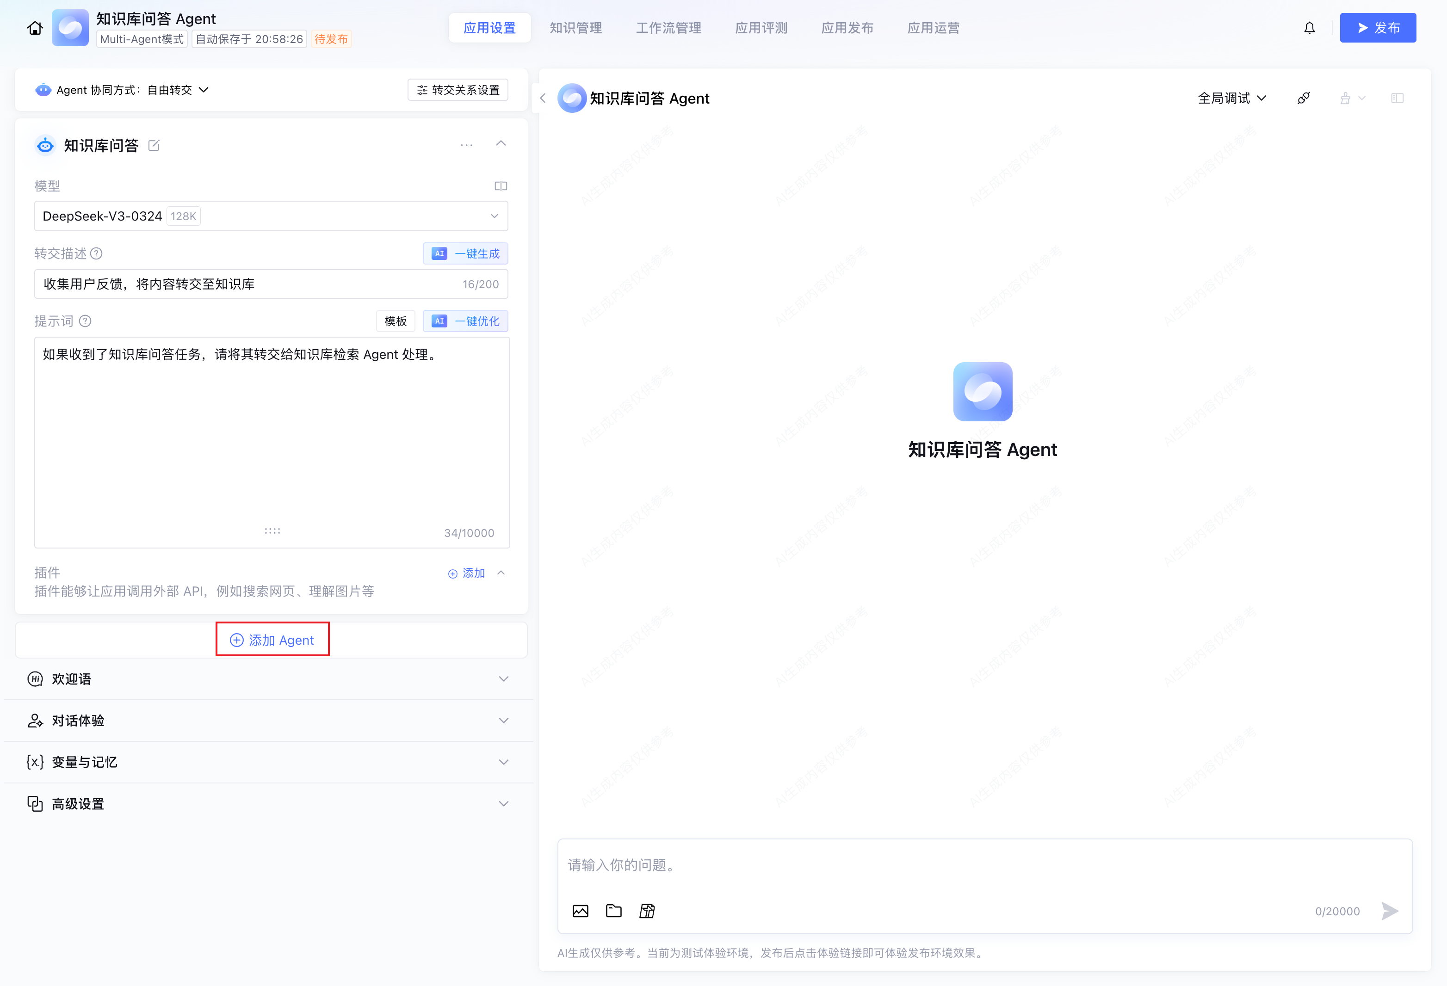The height and width of the screenshot is (986, 1447).
Task: Expand the 欢迎语 section
Action: click(x=503, y=678)
